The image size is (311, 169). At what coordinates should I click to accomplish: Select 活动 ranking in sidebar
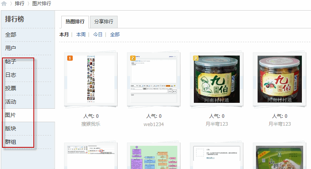coord(11,102)
